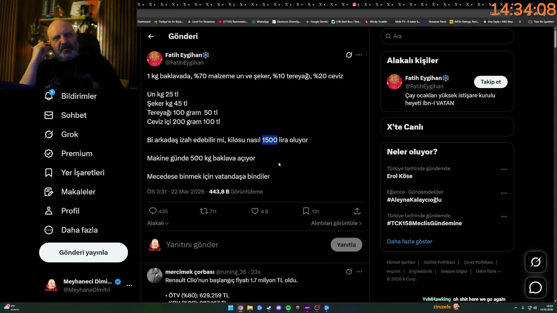
Task: Open Grok from the sidebar
Action: (61, 134)
